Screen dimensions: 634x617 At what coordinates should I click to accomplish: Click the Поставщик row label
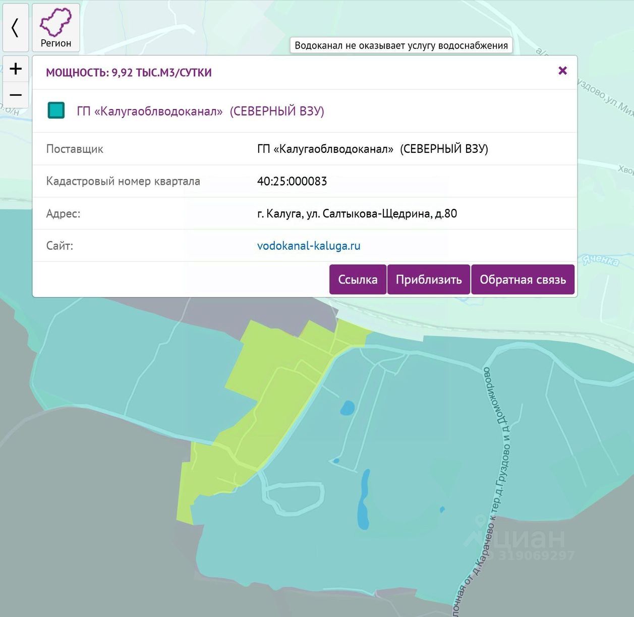click(75, 149)
